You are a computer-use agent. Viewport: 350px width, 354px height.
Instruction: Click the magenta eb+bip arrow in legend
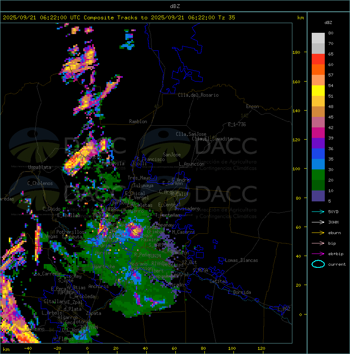point(318,254)
